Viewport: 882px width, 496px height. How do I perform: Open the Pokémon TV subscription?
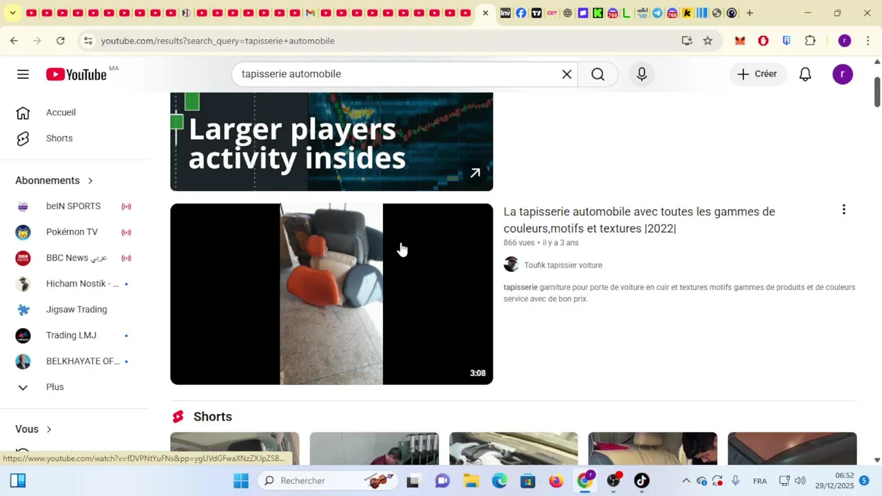74,232
